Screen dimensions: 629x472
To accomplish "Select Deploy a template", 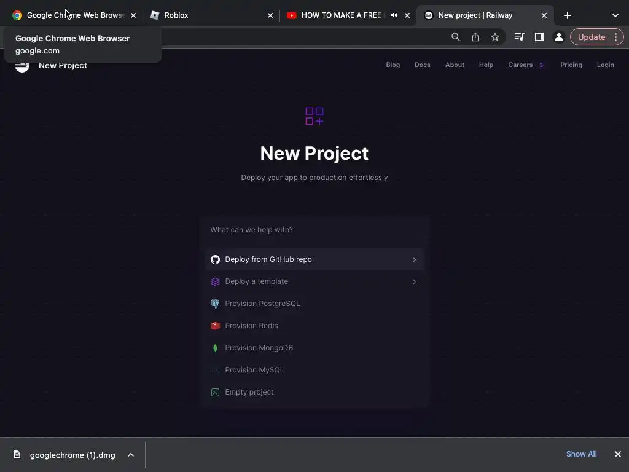I will pos(315,281).
